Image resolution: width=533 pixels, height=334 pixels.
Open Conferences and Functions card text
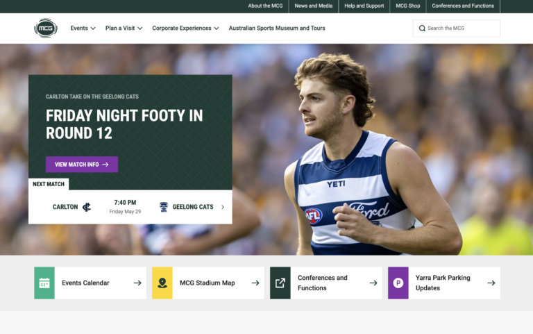pyautogui.click(x=323, y=283)
